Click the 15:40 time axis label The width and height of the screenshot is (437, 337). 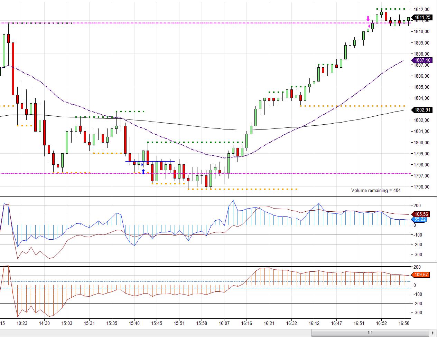[134, 324]
